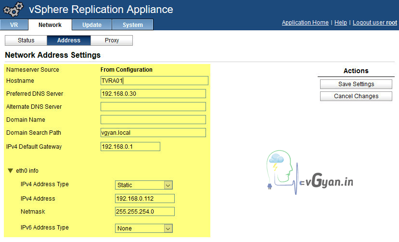This screenshot has height=242, width=399.
Task: Focus the Hostname input field
Action: click(x=154, y=81)
